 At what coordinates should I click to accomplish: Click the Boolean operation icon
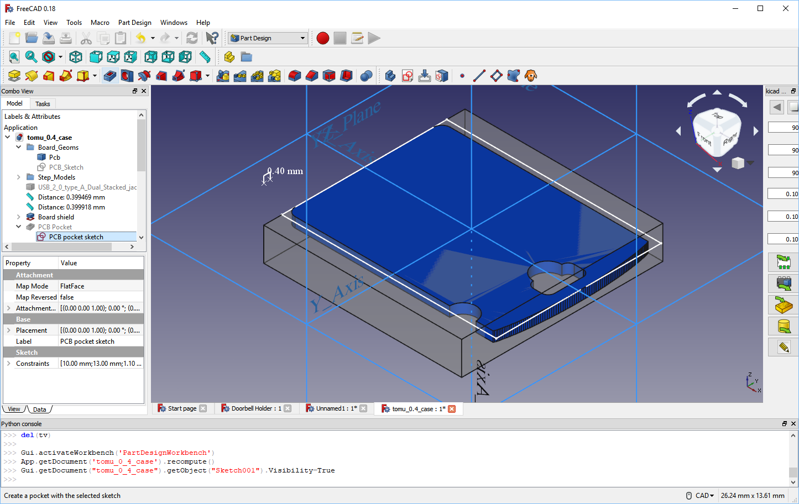click(365, 76)
